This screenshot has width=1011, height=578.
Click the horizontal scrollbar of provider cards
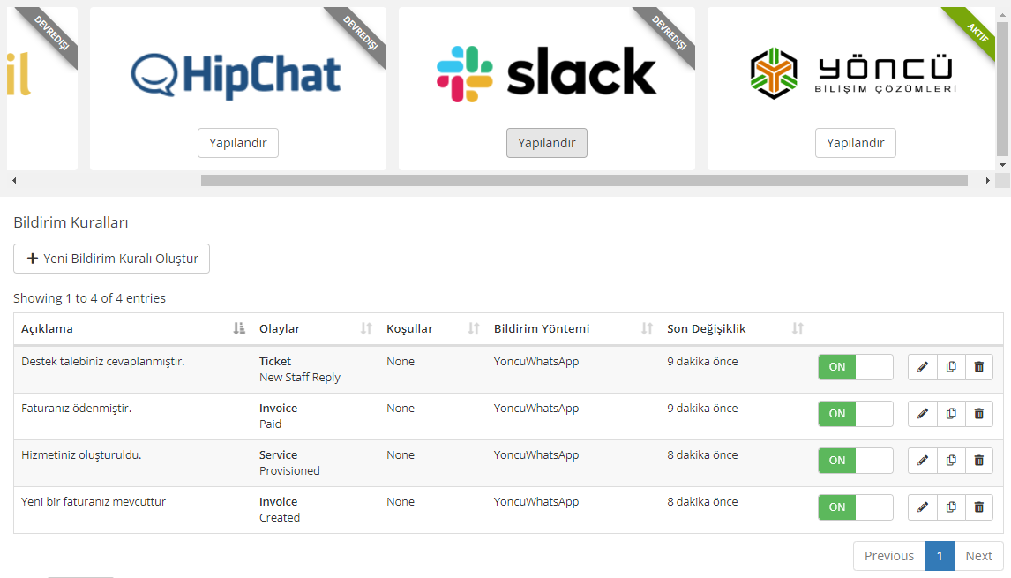coord(584,181)
